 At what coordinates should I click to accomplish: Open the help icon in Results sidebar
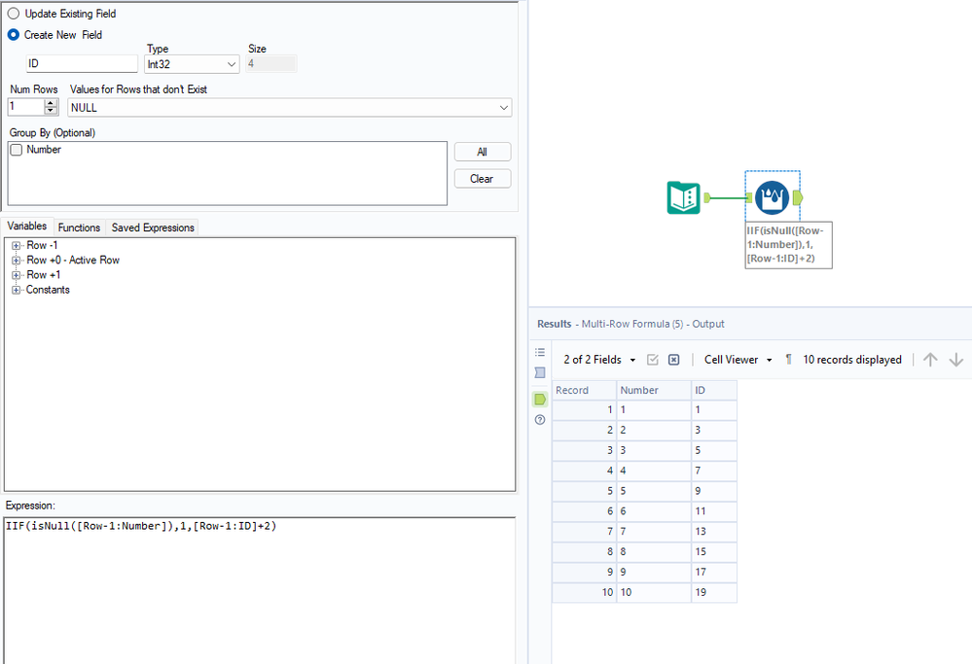[540, 420]
